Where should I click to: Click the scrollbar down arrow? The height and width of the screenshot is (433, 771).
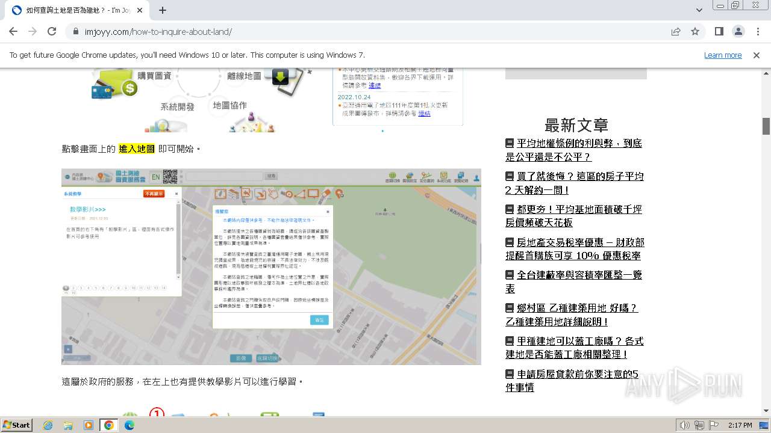point(766,411)
